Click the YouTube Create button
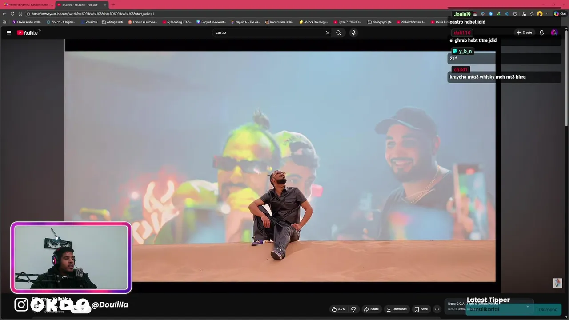Viewport: 569px width, 320px height. pyautogui.click(x=524, y=32)
